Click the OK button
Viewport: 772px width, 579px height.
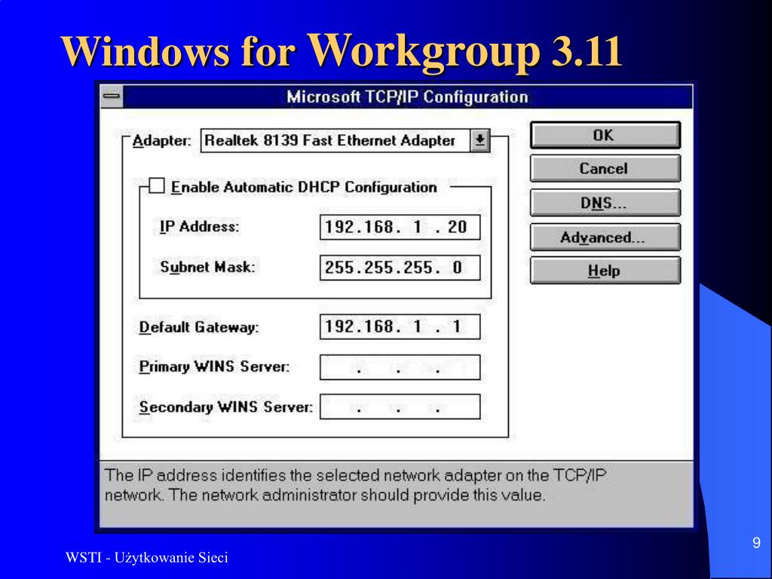605,135
